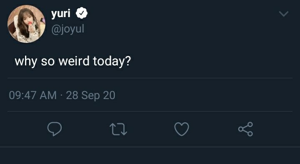Open the share icon for this tweet

pos(245,129)
